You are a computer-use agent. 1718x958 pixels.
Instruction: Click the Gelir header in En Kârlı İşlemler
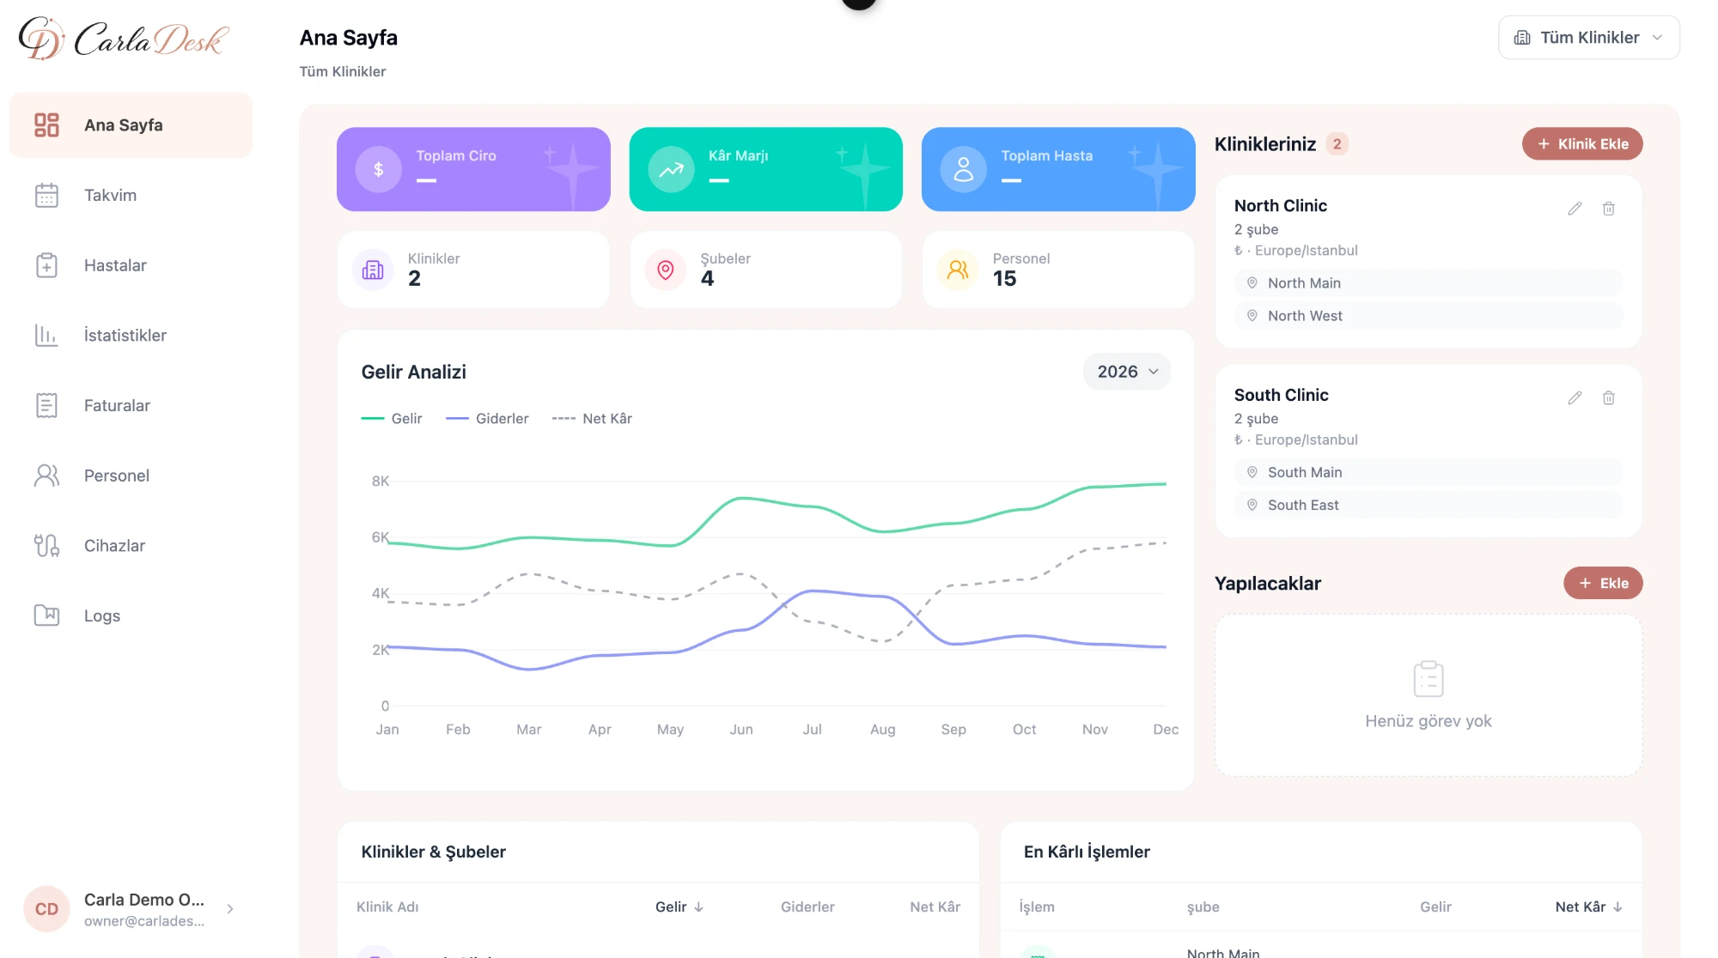tap(1435, 907)
